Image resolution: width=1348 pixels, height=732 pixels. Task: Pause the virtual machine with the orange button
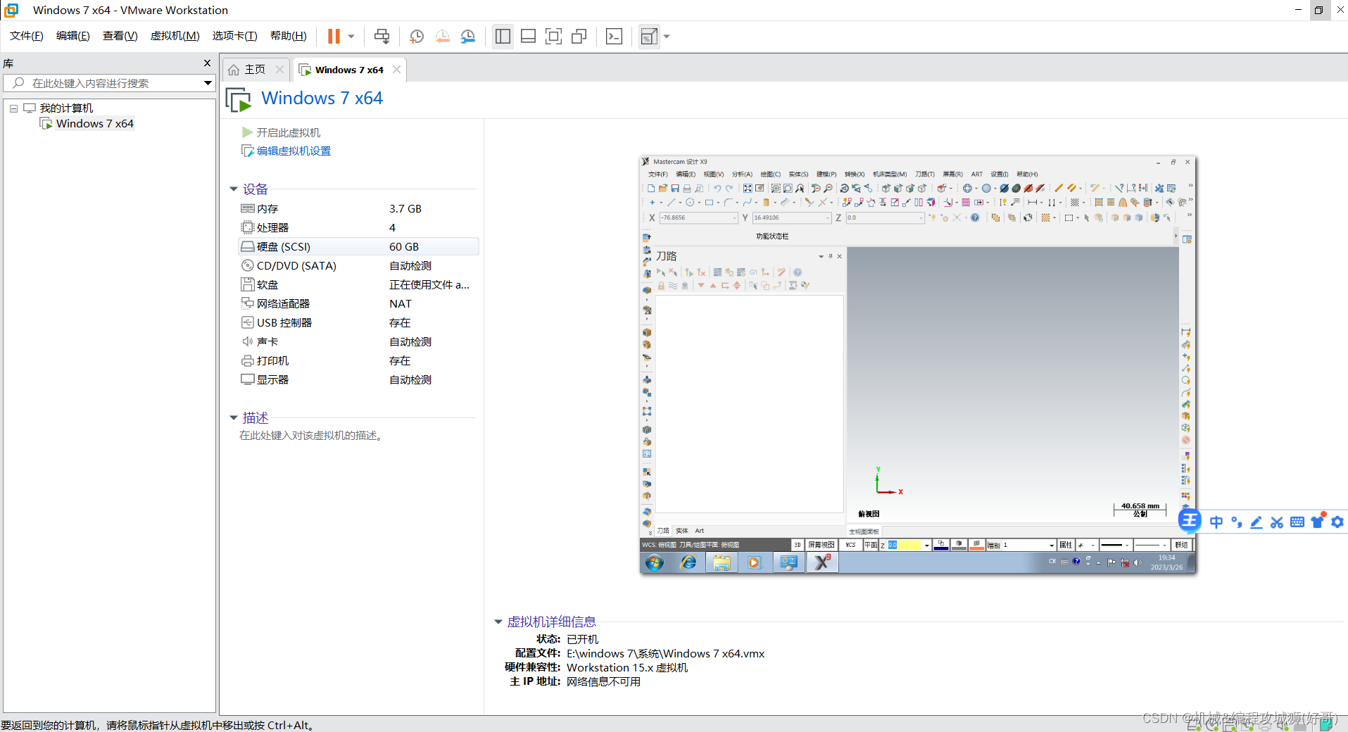[x=334, y=36]
